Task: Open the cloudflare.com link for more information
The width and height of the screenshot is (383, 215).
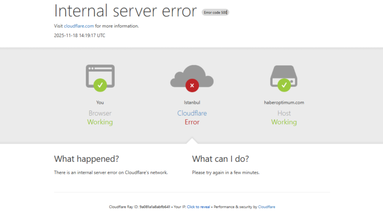Action: coord(79,26)
